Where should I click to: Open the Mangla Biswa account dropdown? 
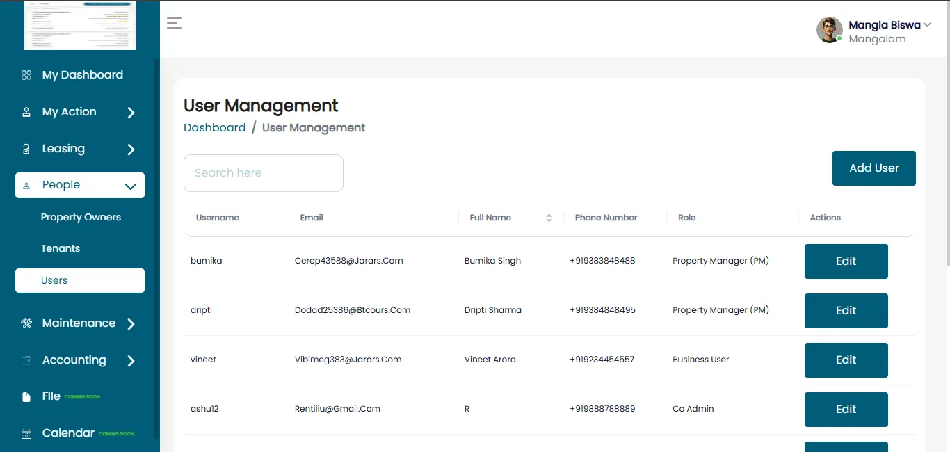pyautogui.click(x=926, y=25)
